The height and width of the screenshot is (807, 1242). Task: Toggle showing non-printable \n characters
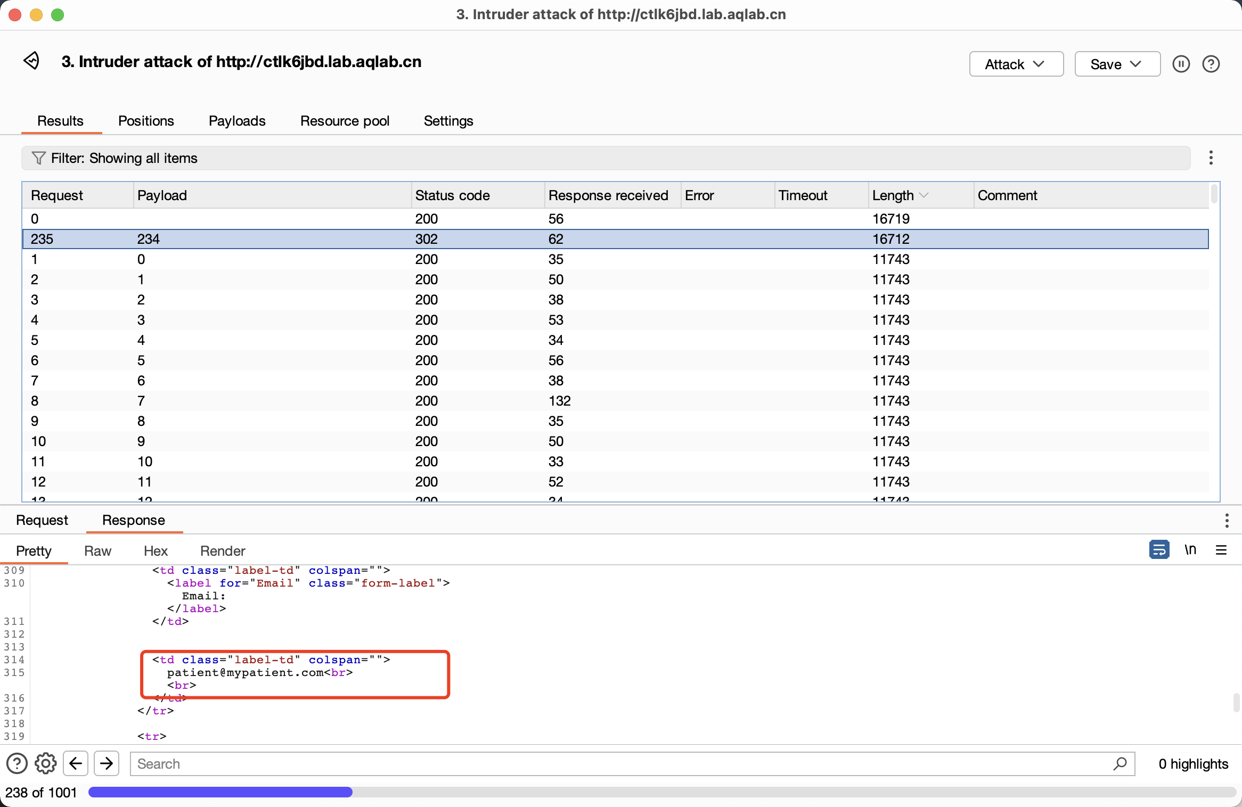[x=1190, y=550]
